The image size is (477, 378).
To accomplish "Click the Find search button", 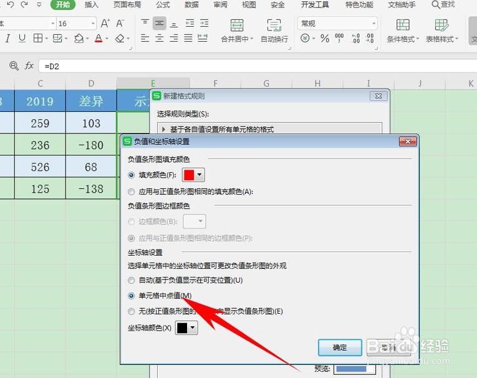I will 443,4.
